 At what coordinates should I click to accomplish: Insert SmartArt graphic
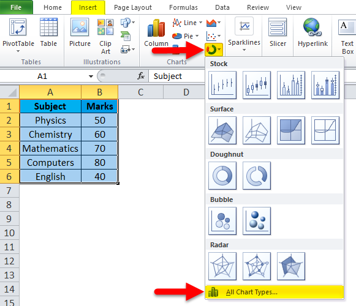click(x=126, y=36)
